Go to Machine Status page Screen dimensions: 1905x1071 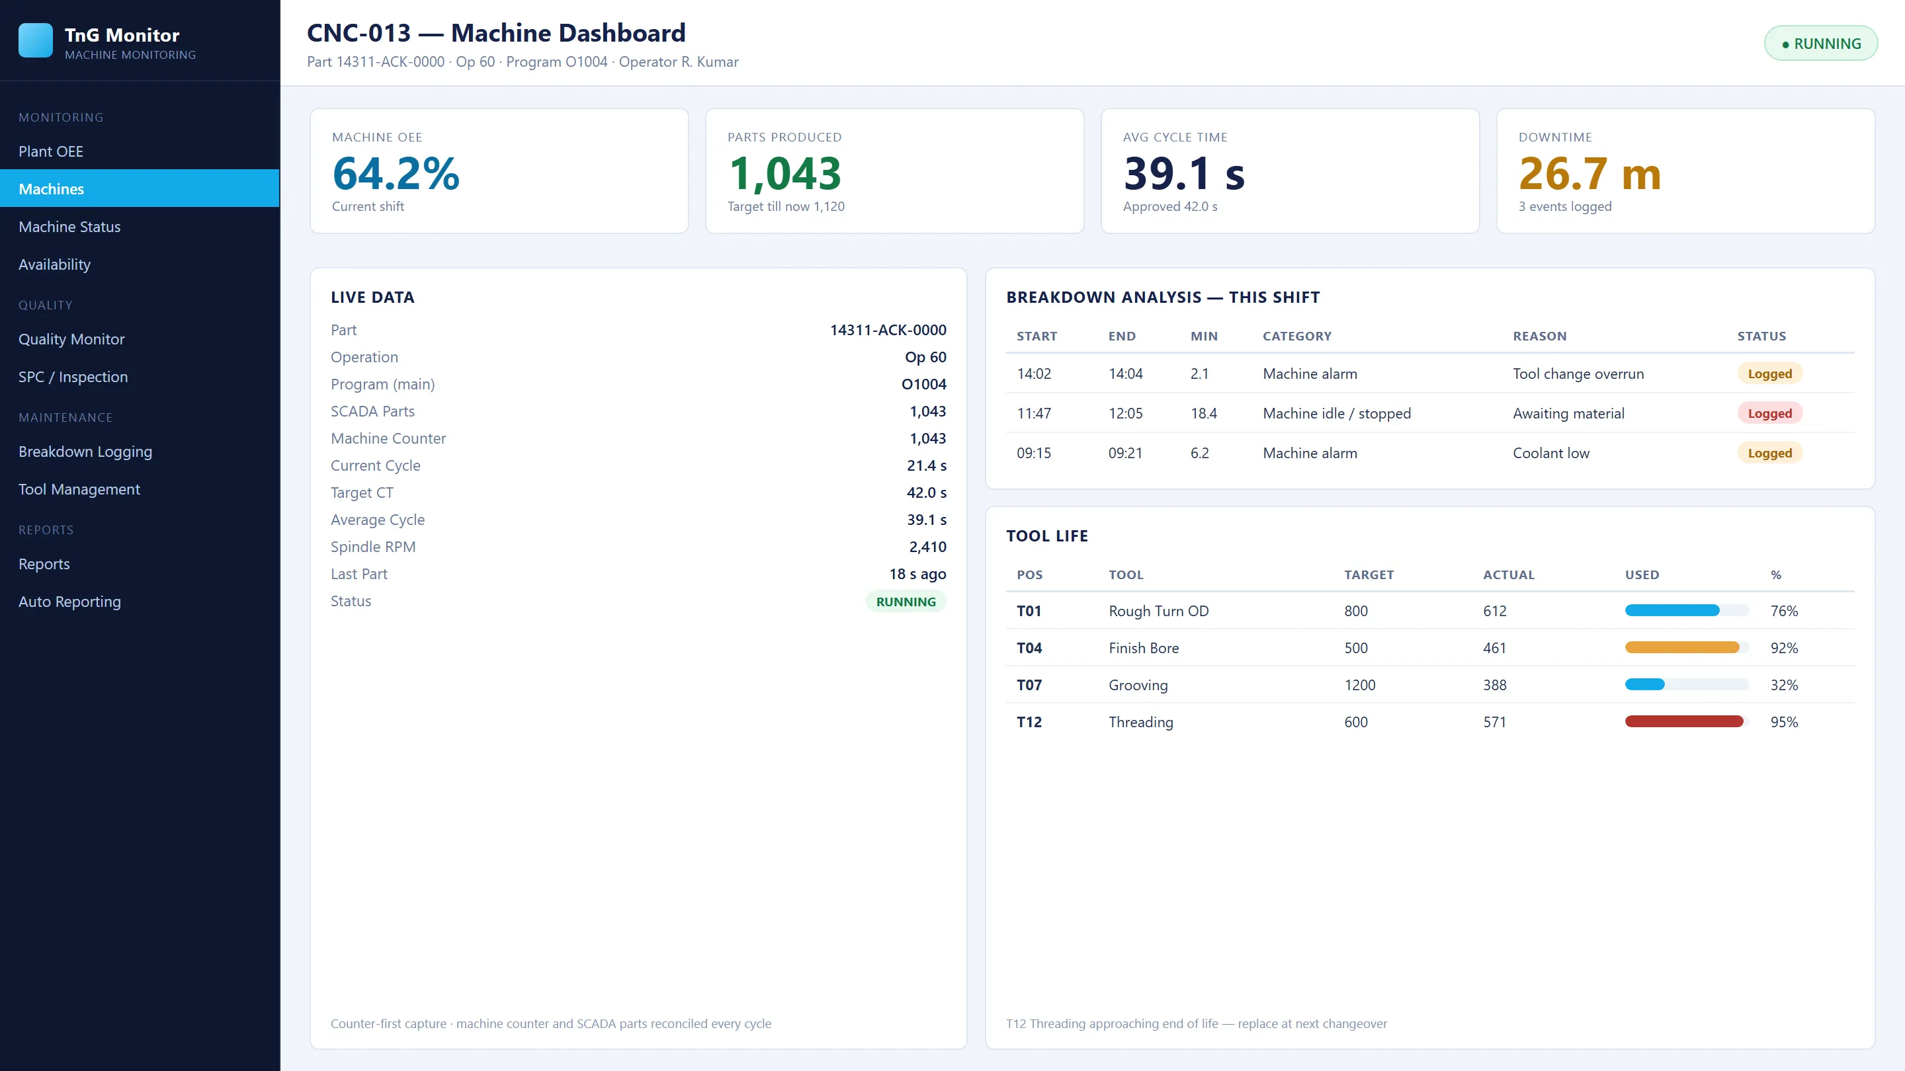(140, 226)
